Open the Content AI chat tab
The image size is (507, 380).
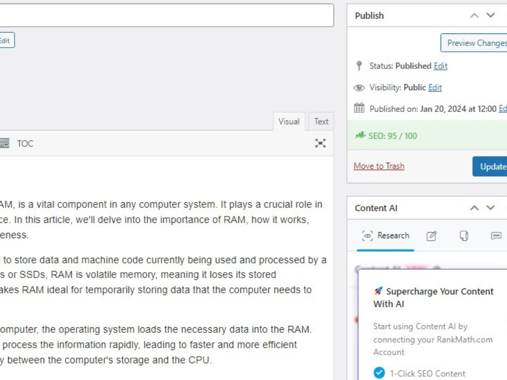click(496, 236)
